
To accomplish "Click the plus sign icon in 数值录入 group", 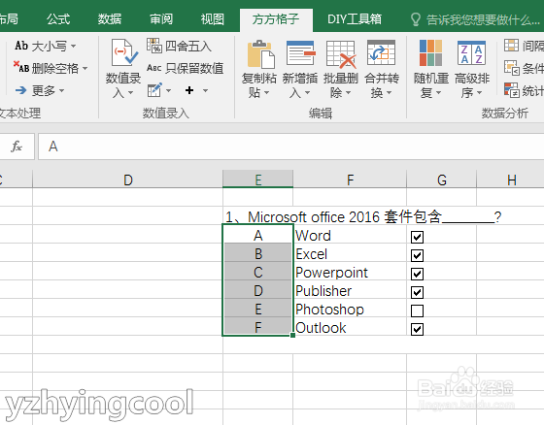I will click(189, 90).
